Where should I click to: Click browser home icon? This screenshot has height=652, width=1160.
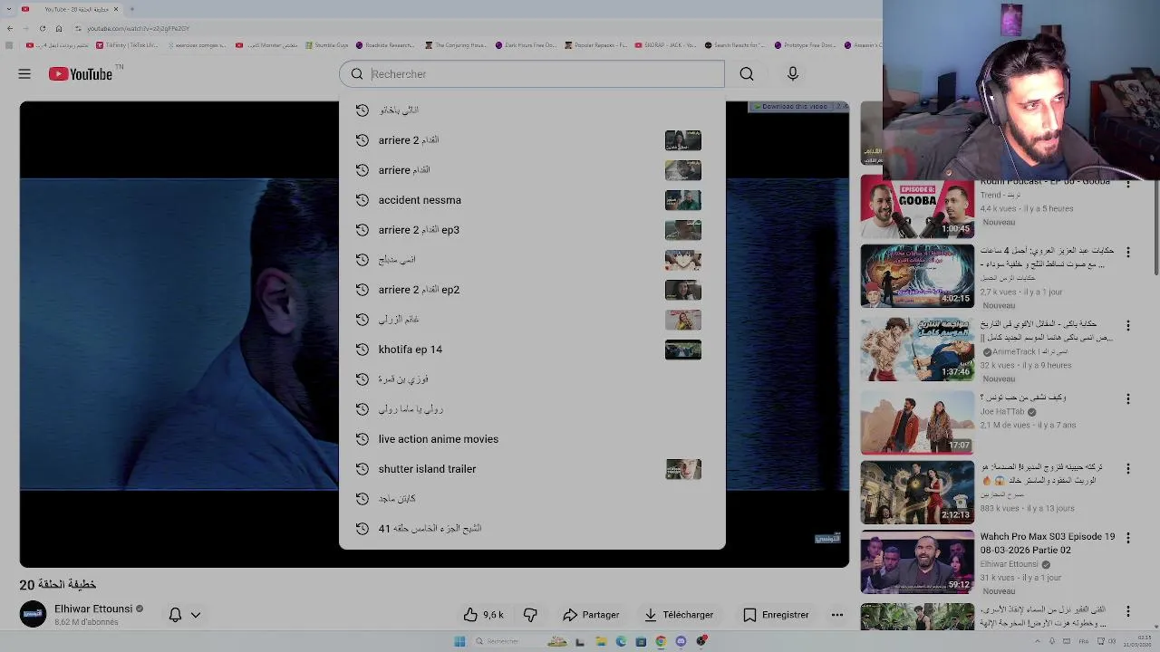[x=59, y=28]
